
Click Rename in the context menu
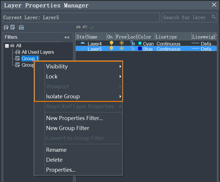coord(56,150)
